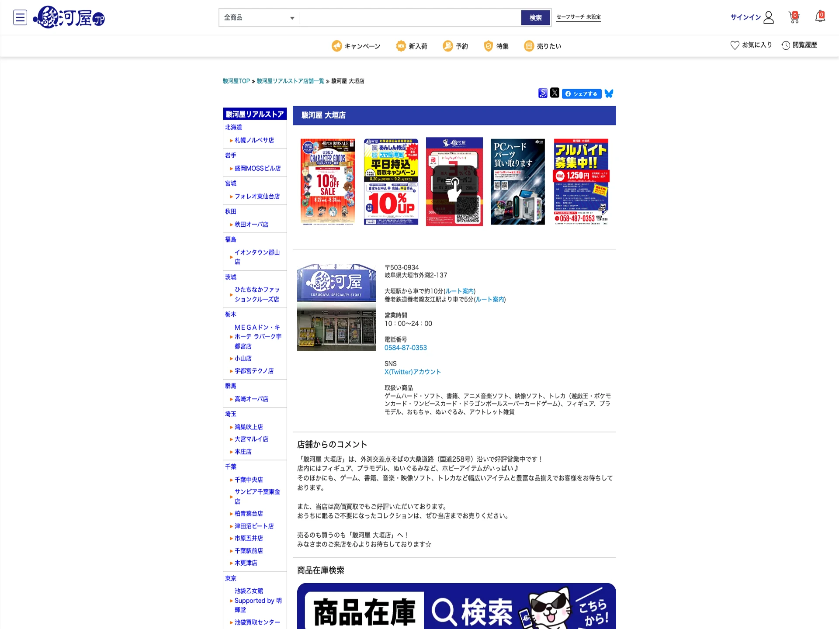Click the お気に入り heart icon
The image size is (839, 629).
pyautogui.click(x=735, y=45)
